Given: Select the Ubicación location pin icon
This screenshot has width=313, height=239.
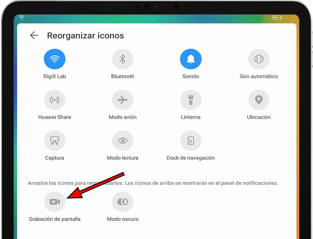Looking at the screenshot, I should 259,100.
